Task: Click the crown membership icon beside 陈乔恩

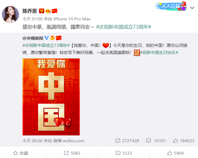Action: (48, 11)
